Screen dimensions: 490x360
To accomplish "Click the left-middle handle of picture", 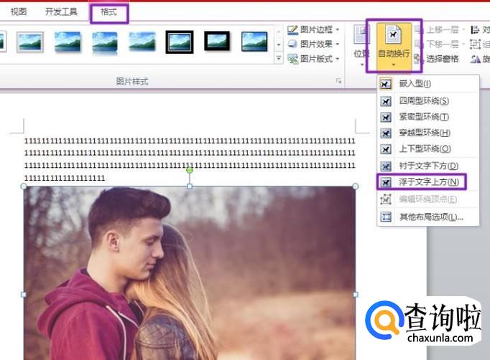I will [24, 295].
